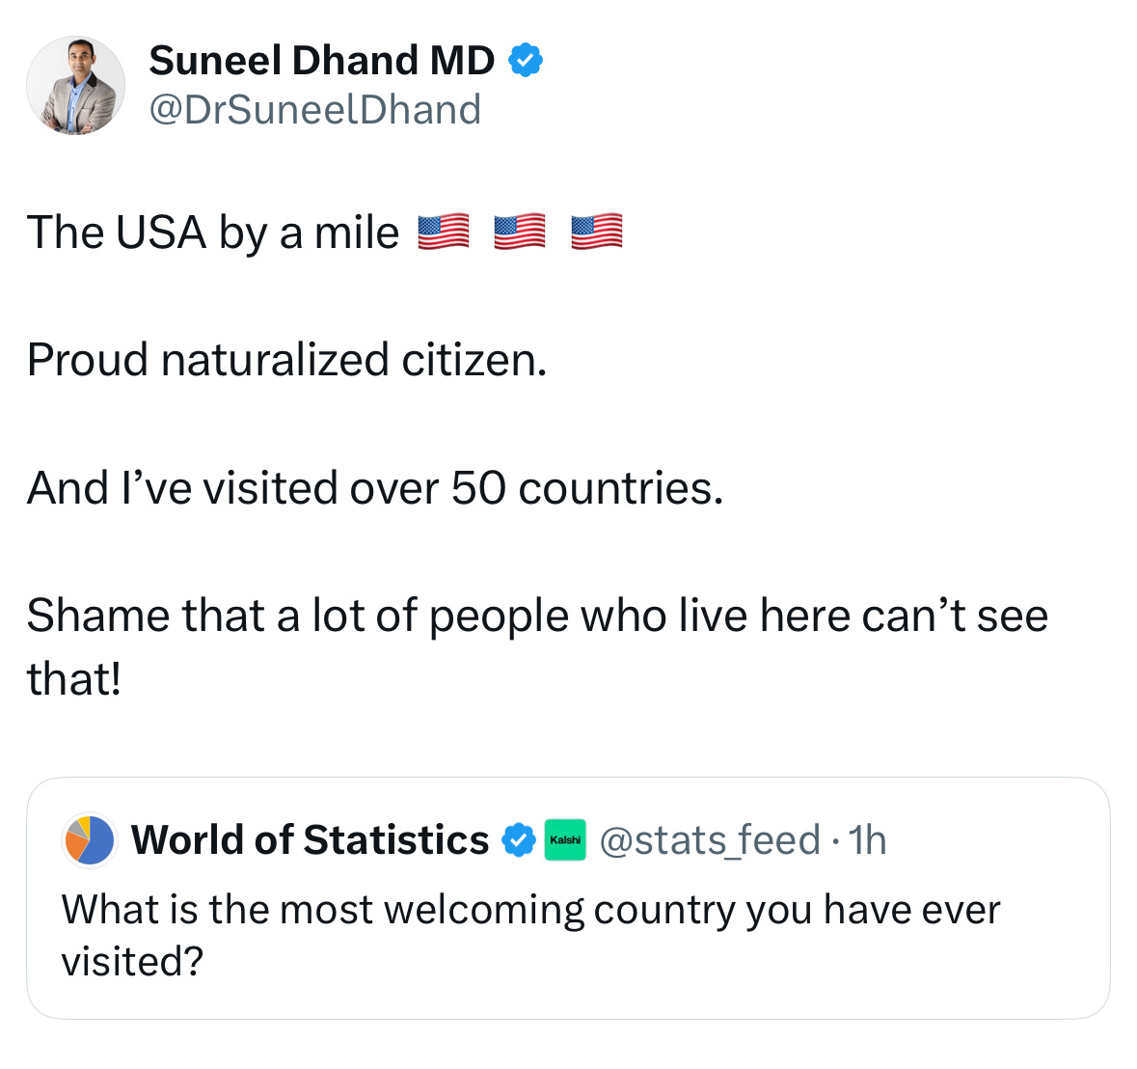Open Suneel Dhand's profile picture
Image resolution: width=1137 pixels, height=1069 pixels.
pyautogui.click(x=75, y=86)
